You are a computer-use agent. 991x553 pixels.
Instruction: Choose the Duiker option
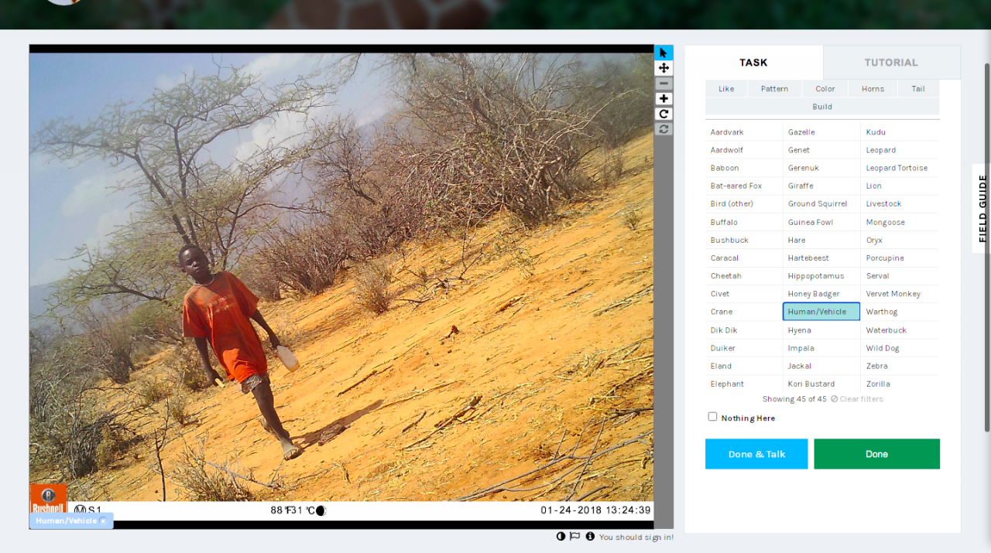point(744,348)
